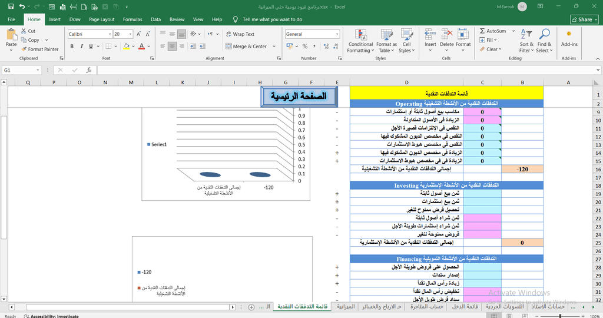Open Add-ins
The height and width of the screenshot is (318, 603).
pyautogui.click(x=569, y=39)
